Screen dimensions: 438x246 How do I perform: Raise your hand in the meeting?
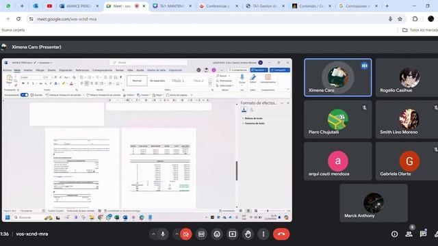pyautogui.click(x=248, y=234)
